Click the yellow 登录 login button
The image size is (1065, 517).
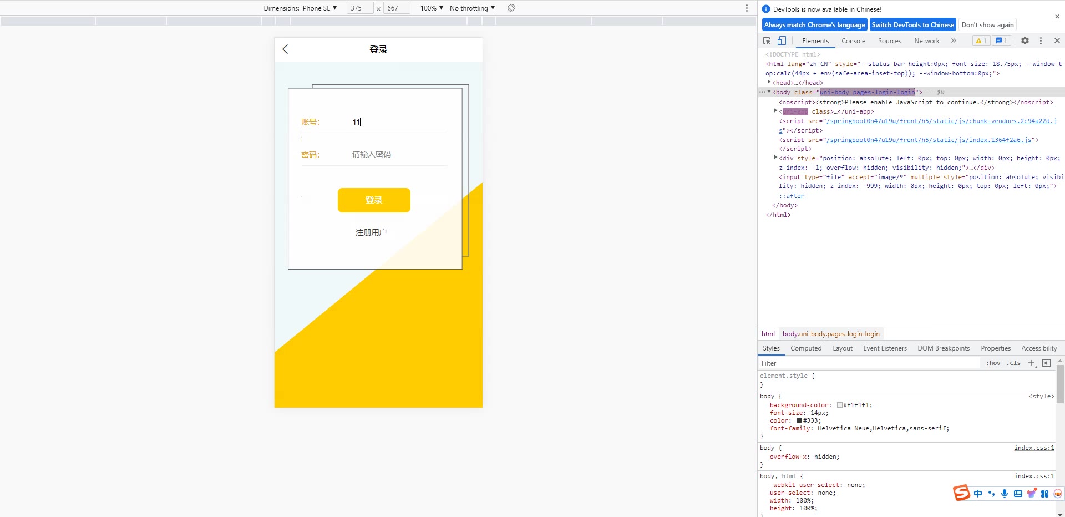click(374, 200)
